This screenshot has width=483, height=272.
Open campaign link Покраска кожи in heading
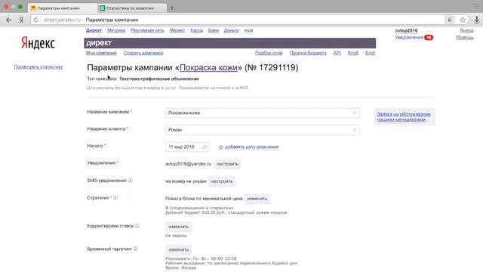click(208, 67)
